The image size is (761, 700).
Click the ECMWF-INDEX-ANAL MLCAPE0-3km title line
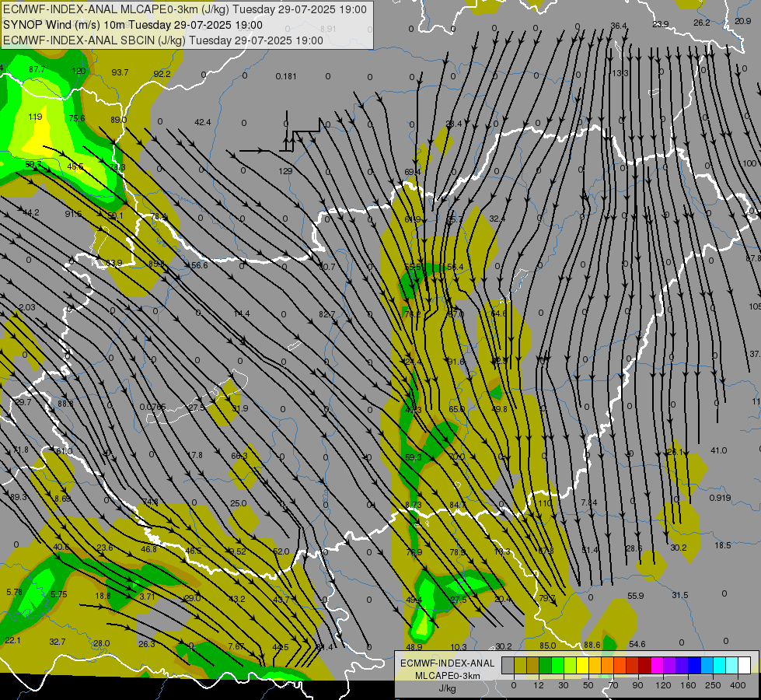(185, 9)
